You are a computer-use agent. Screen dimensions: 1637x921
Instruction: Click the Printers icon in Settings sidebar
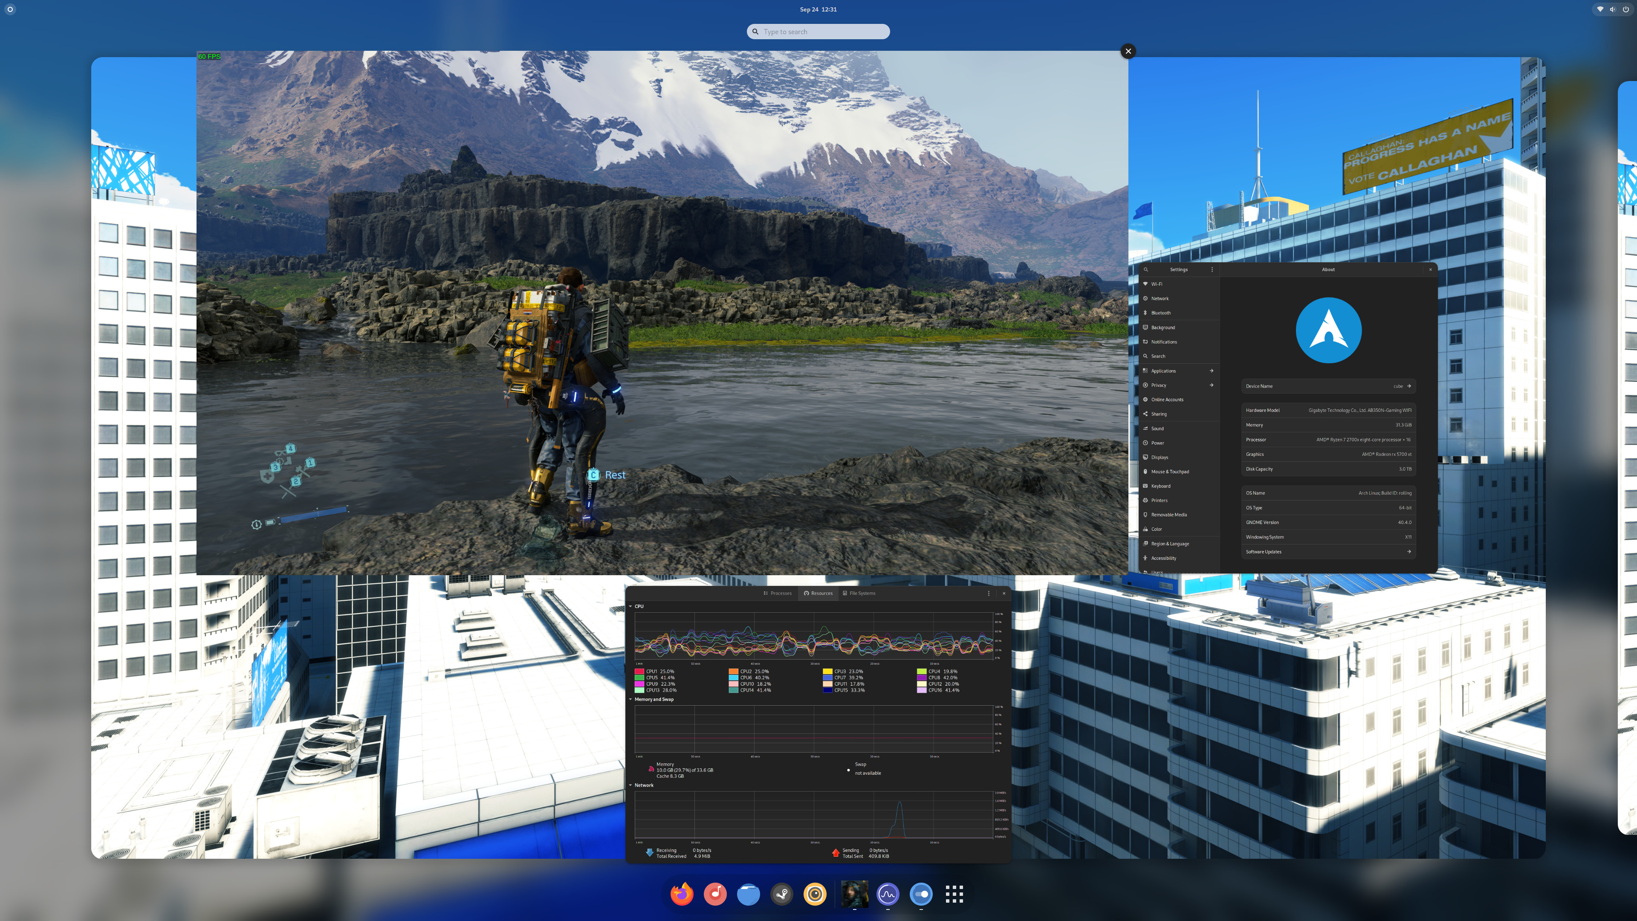coord(1145,500)
